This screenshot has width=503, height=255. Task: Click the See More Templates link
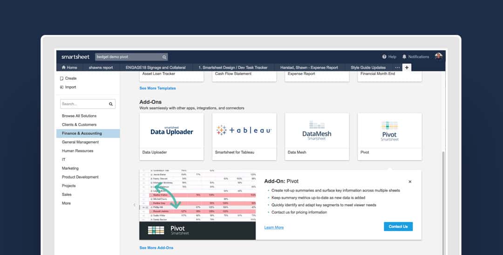[157, 88]
